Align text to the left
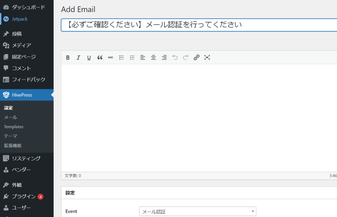This screenshot has width=337, height=217. tap(143, 57)
